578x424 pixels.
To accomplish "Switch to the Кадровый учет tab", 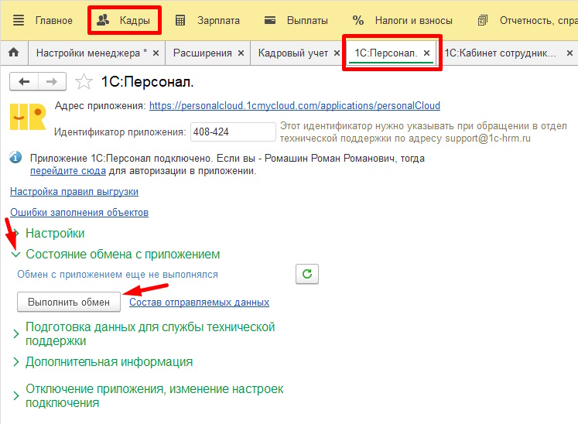I will pos(293,53).
